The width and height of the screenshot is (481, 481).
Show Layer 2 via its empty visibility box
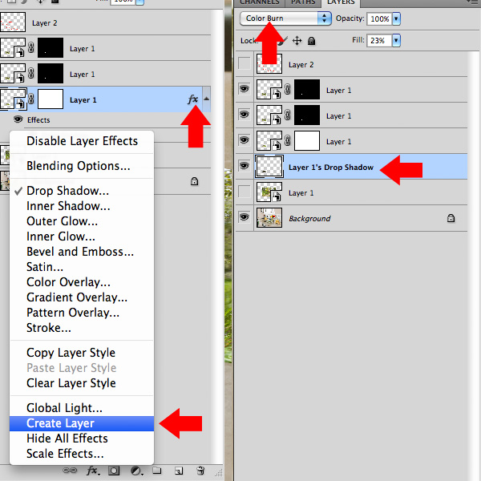[x=245, y=63]
